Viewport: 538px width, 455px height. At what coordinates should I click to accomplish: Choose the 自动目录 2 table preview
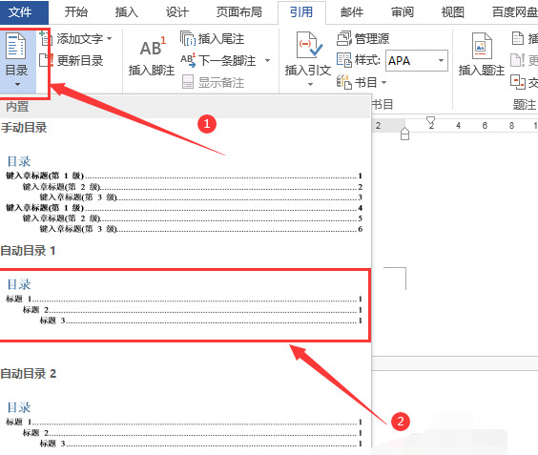click(x=185, y=424)
